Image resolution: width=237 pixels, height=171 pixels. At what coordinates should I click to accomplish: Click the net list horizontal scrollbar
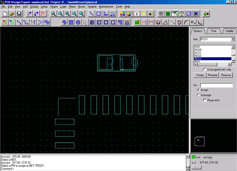(212, 64)
